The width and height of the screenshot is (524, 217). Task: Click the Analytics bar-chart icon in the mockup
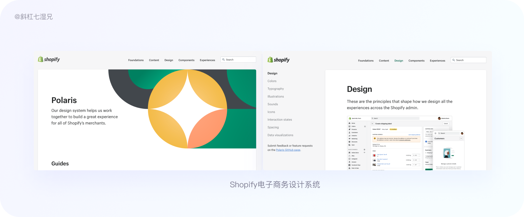[349, 136]
